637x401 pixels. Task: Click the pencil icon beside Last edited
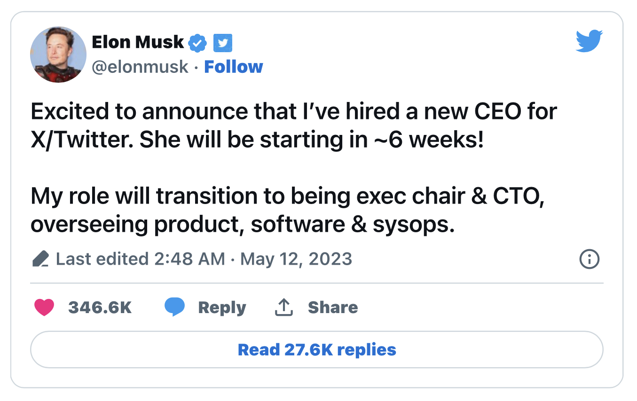coord(41,259)
